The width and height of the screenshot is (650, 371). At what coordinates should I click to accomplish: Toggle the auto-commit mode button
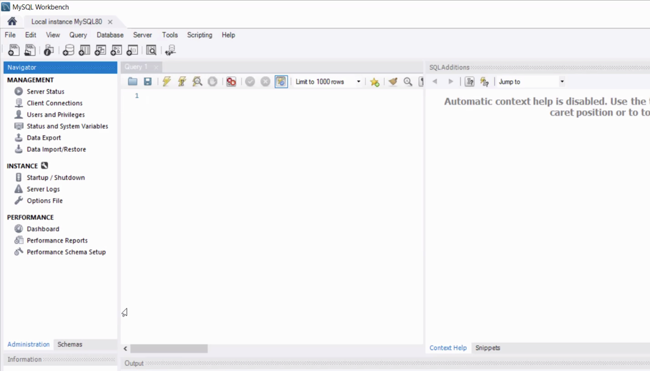[x=281, y=82]
